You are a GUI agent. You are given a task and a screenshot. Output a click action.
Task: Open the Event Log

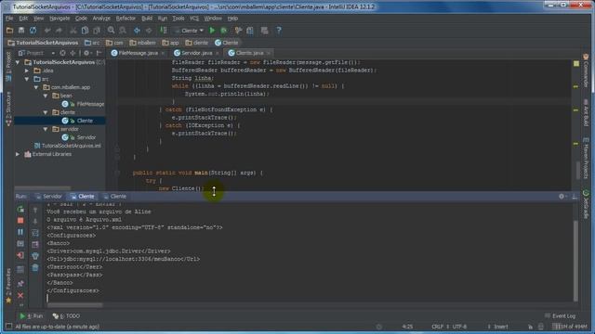pyautogui.click(x=560, y=315)
